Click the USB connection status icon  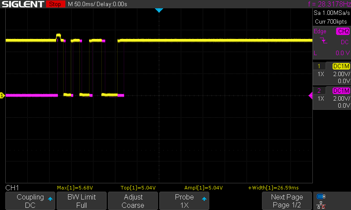[x=321, y=196]
